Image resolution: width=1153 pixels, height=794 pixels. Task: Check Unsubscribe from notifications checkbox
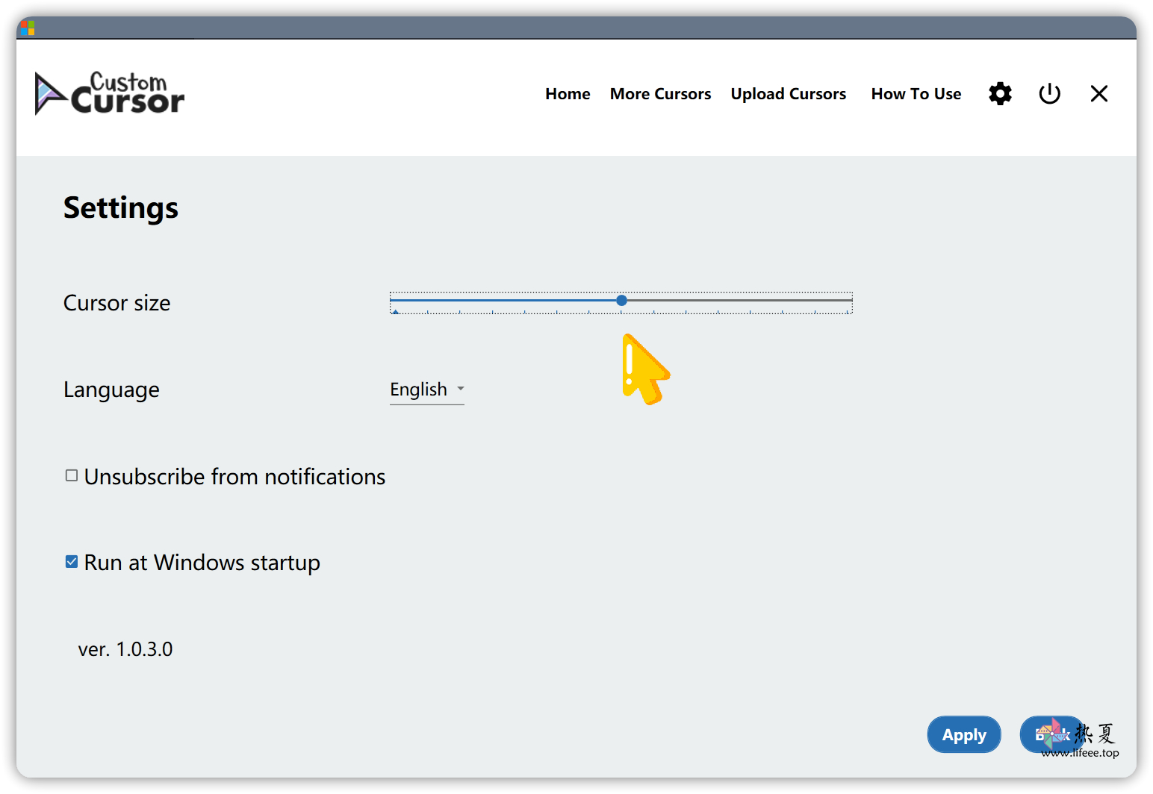click(72, 475)
